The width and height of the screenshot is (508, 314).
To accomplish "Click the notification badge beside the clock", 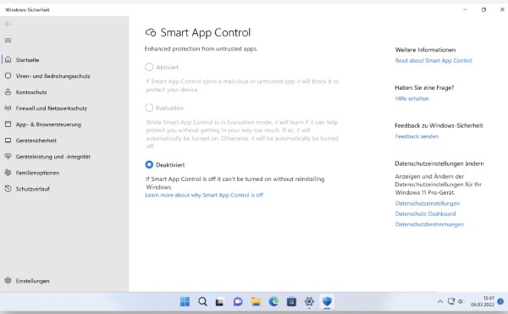I will (500, 301).
